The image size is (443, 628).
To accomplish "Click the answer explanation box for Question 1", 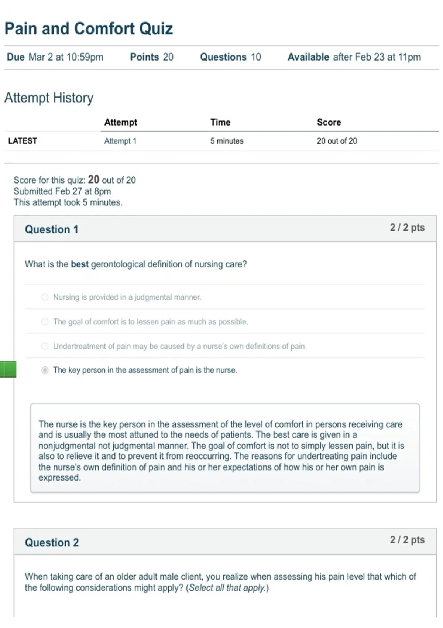I will point(225,448).
